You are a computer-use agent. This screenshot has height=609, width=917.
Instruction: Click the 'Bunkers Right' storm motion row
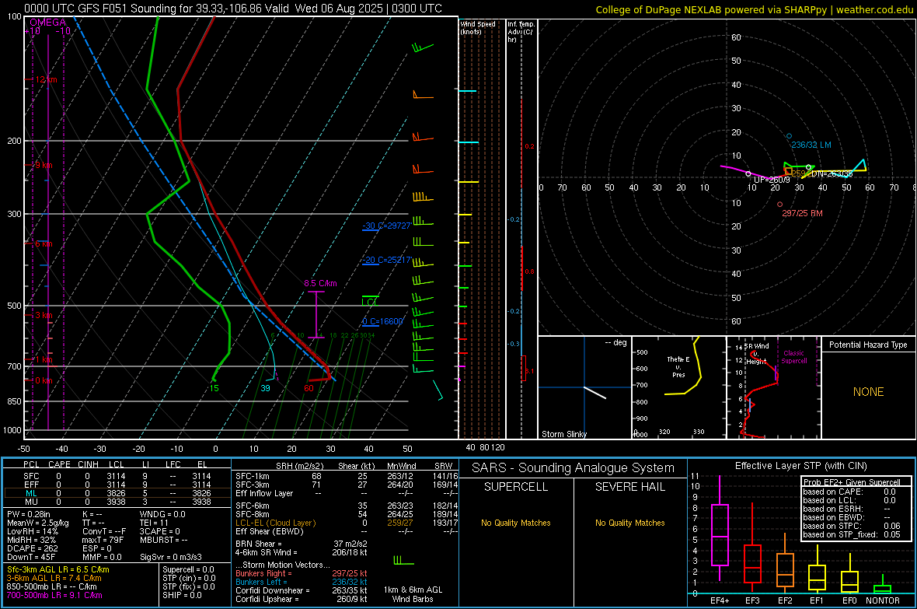(x=302, y=573)
